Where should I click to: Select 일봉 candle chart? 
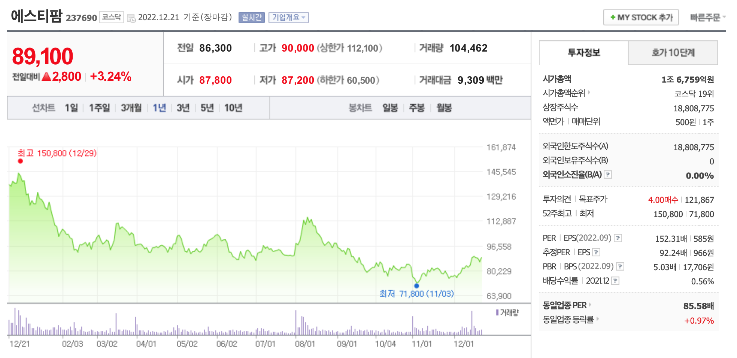390,108
